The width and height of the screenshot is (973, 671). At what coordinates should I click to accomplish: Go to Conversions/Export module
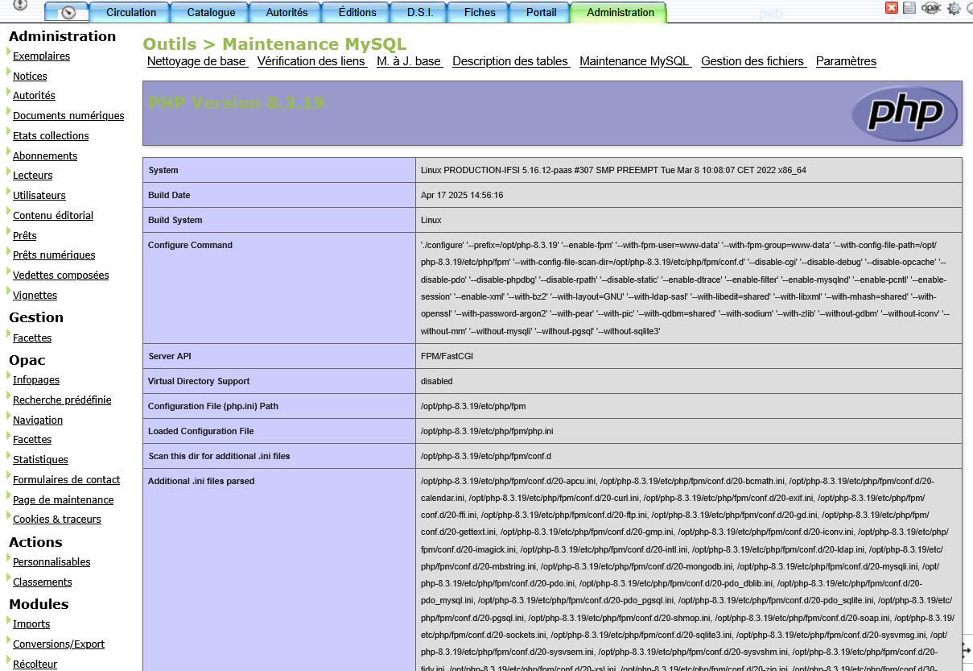pyautogui.click(x=59, y=644)
